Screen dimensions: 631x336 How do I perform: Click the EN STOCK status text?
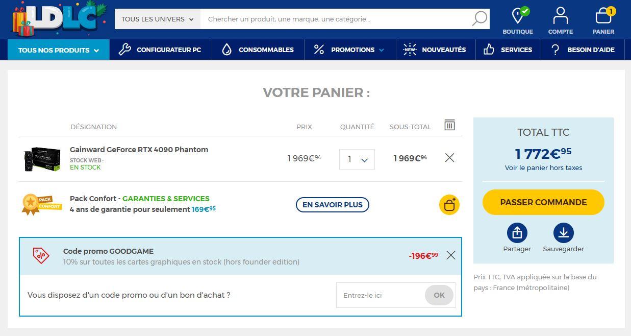[85, 167]
